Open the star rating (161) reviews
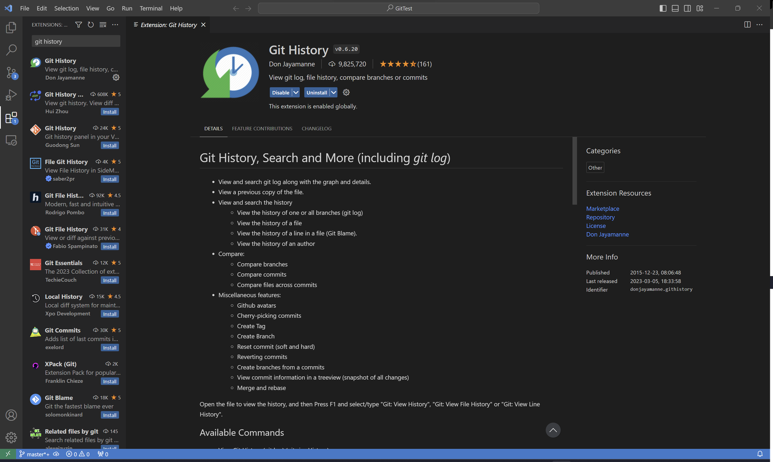The width and height of the screenshot is (773, 462). tap(405, 64)
